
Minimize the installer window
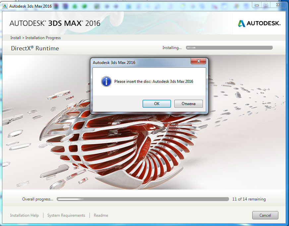(x=257, y=5)
